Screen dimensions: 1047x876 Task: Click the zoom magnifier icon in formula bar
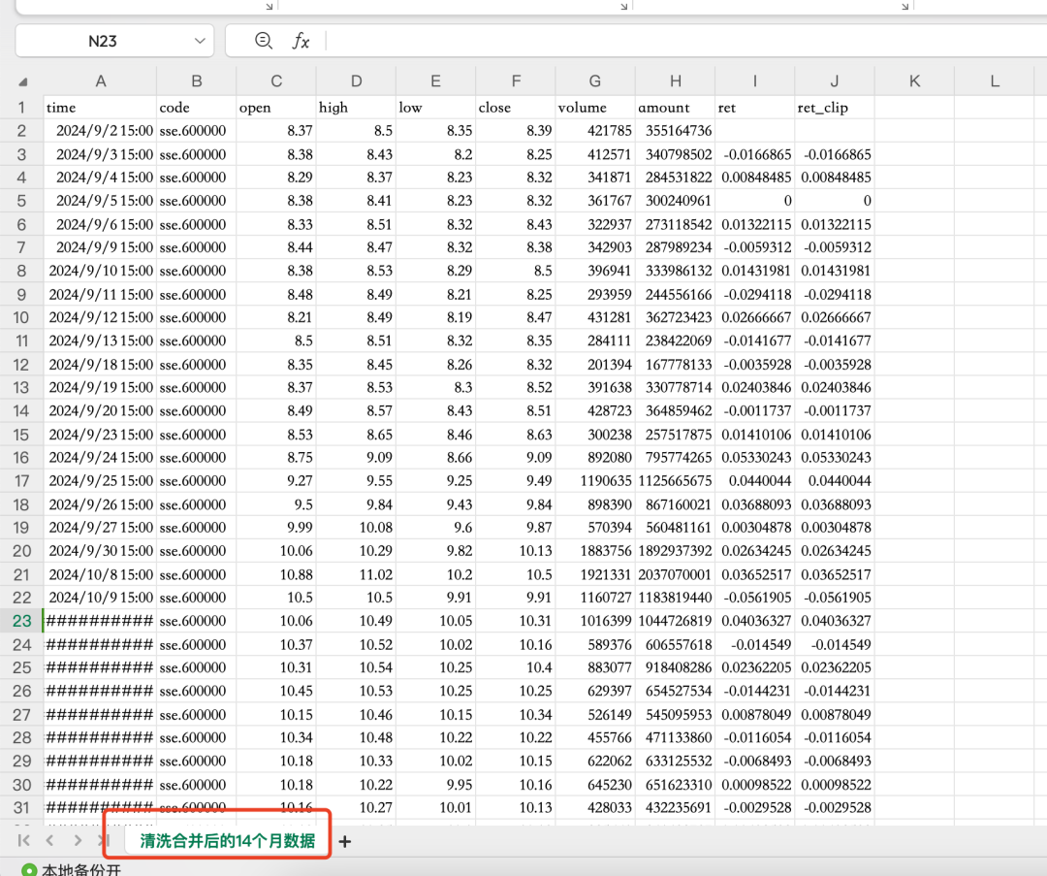click(x=264, y=41)
